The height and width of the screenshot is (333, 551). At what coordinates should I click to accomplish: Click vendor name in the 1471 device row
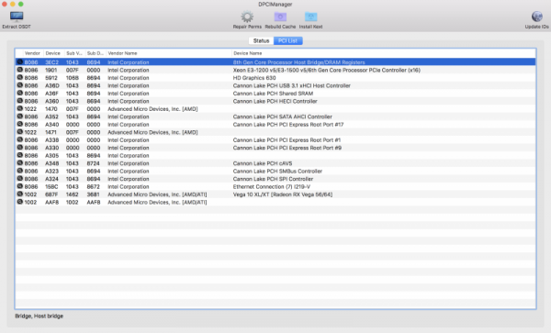[x=152, y=132]
